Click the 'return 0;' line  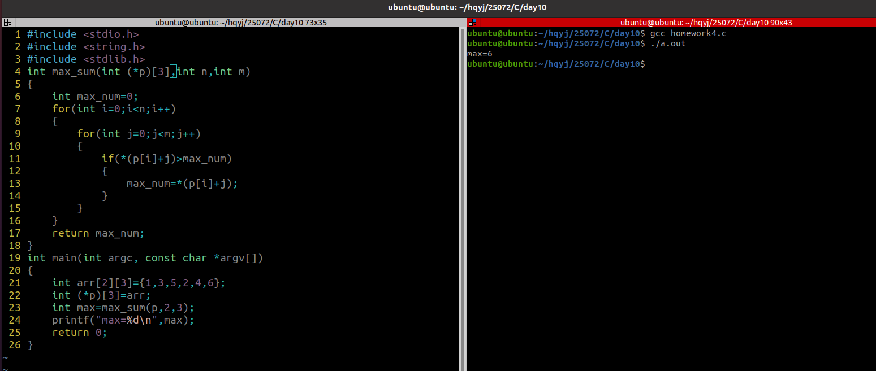pyautogui.click(x=80, y=333)
